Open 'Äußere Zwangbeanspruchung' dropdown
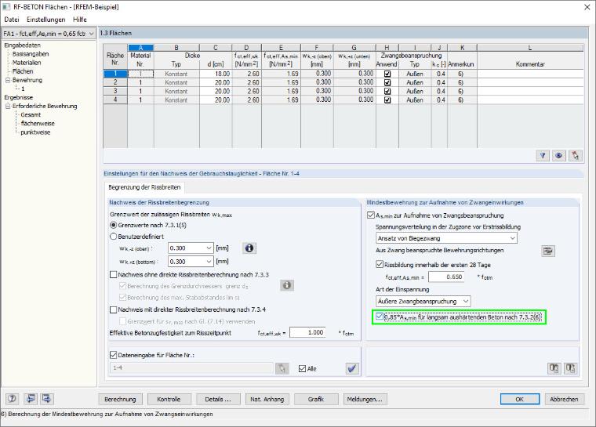Screen dimensions: 596x427 click(423, 302)
